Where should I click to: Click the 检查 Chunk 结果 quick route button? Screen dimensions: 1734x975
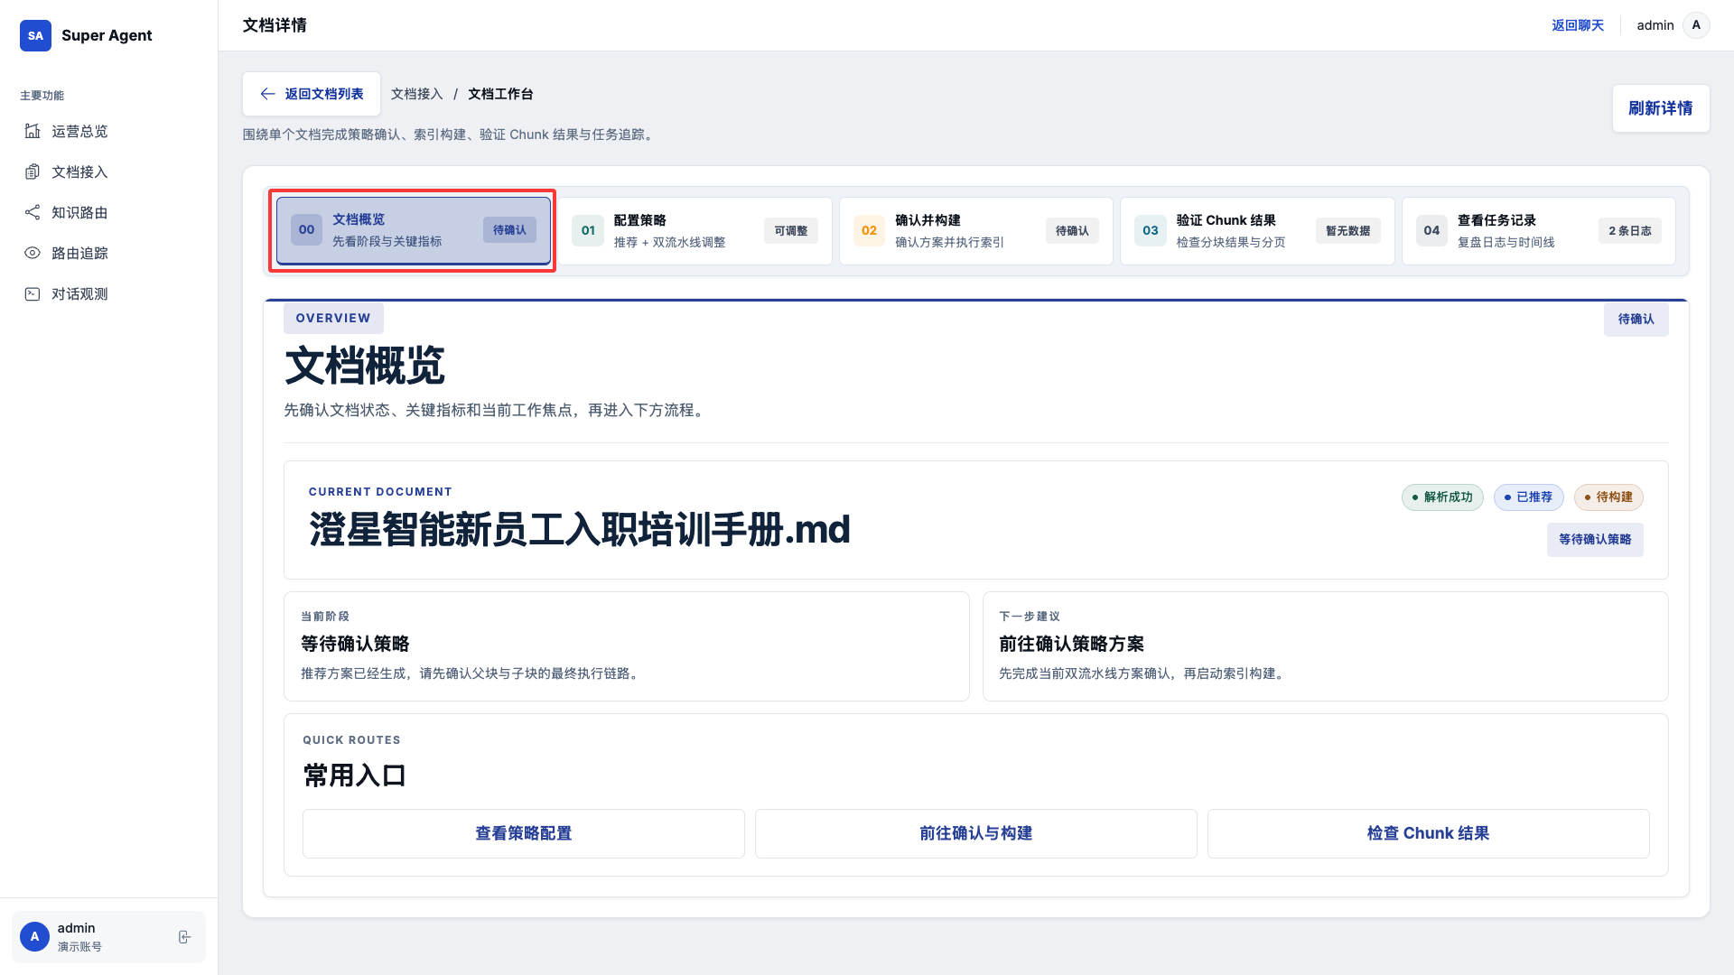point(1428,833)
